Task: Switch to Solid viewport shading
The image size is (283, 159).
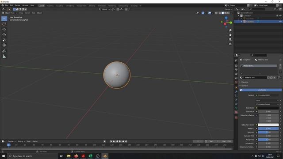Action: [222, 13]
